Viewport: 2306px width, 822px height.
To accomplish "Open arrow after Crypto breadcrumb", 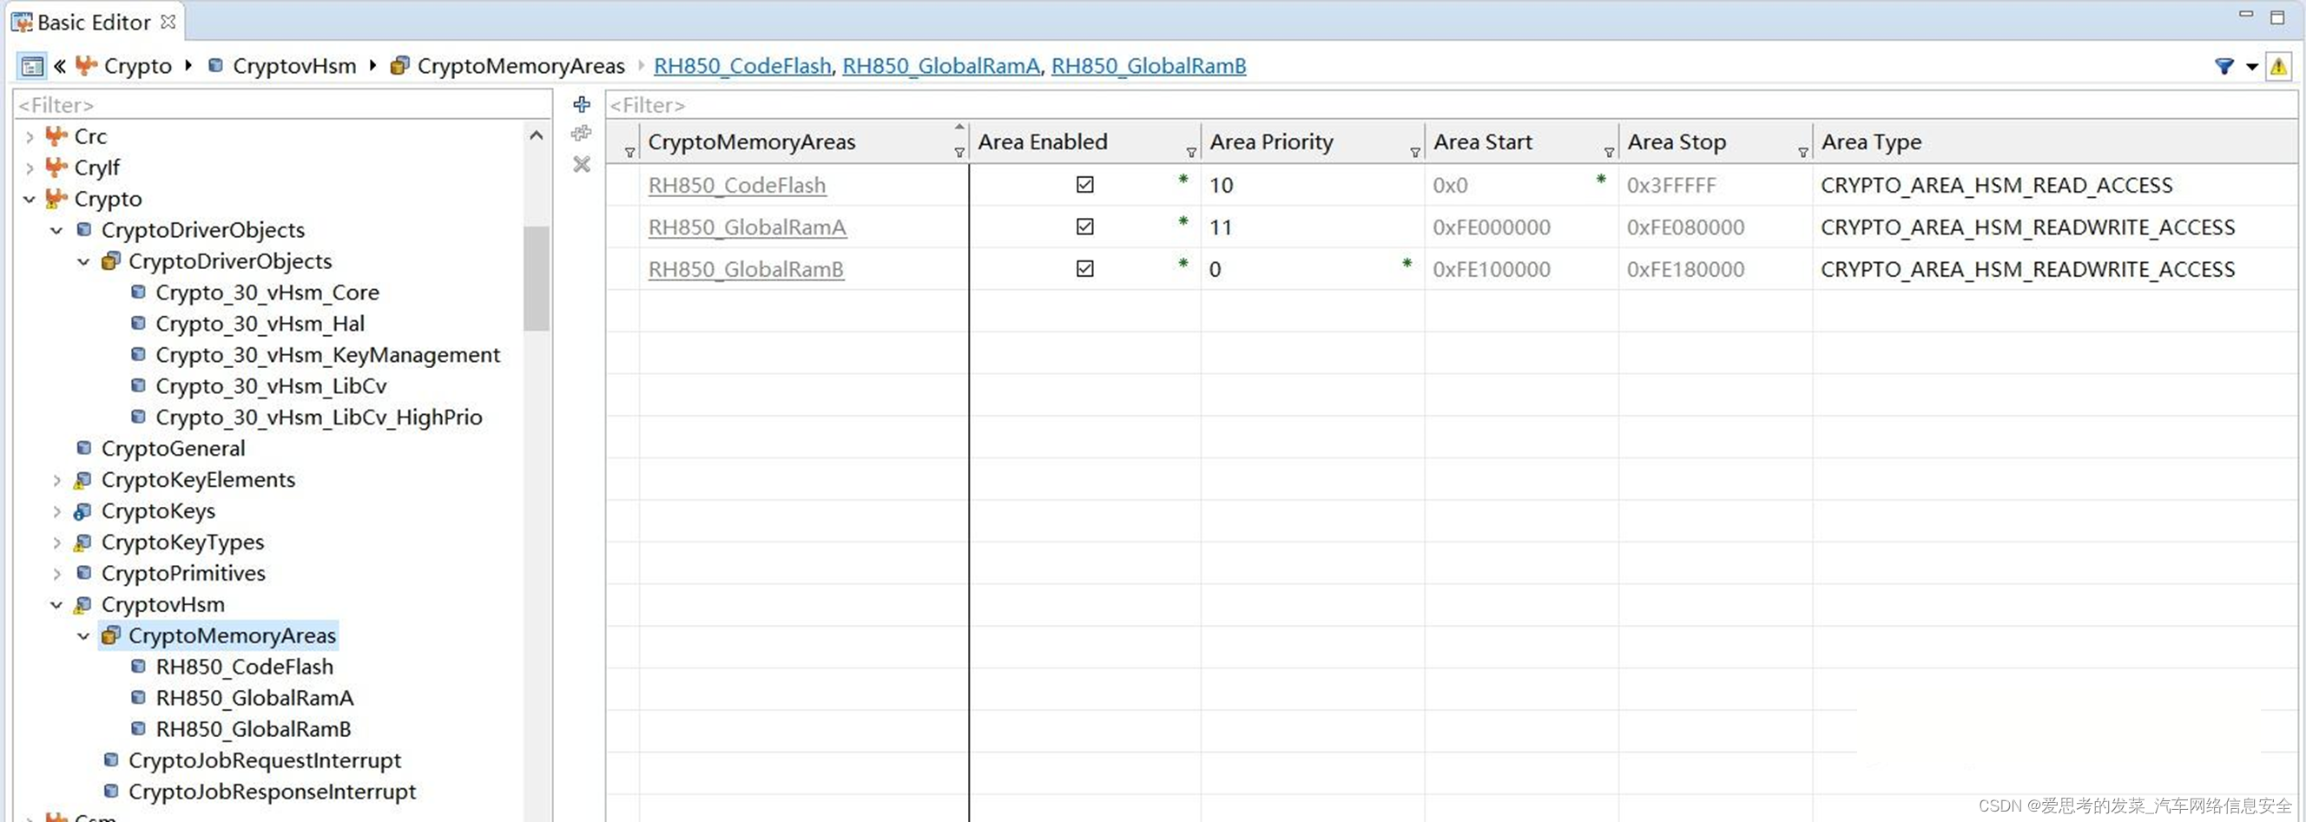I will 188,65.
